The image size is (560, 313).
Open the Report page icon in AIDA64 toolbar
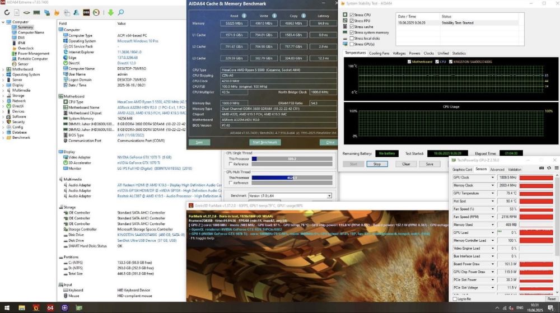tap(17, 12)
